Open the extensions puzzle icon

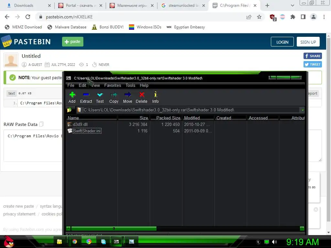(x=293, y=17)
